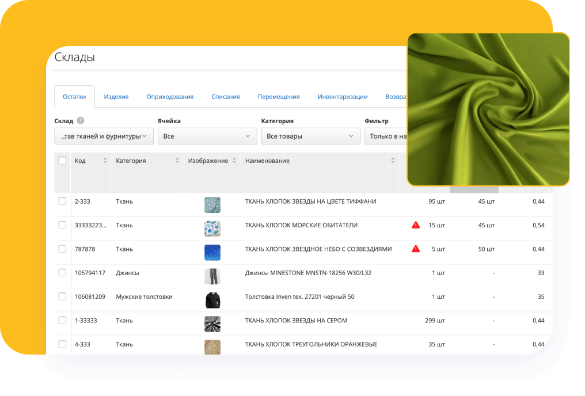Open the Склад warehouse dropdown
The image size is (585, 396).
click(x=104, y=136)
